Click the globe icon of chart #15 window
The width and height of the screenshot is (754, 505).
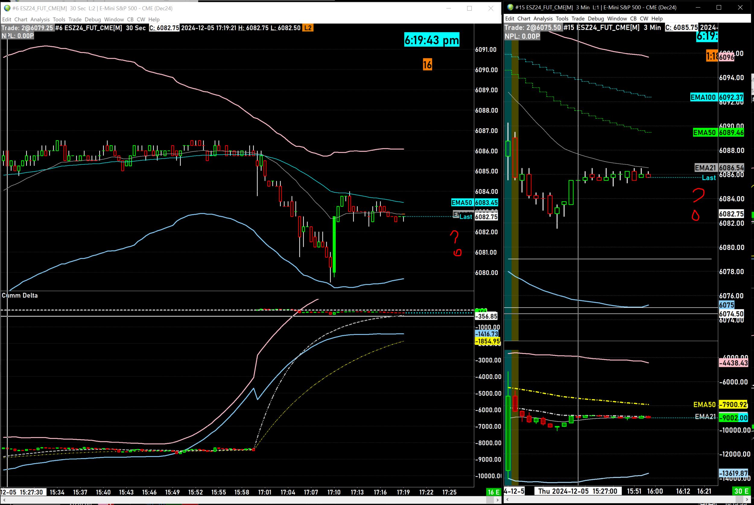click(x=510, y=8)
